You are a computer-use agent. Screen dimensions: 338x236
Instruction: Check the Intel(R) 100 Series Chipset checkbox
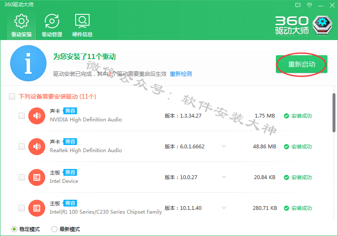click(22, 208)
